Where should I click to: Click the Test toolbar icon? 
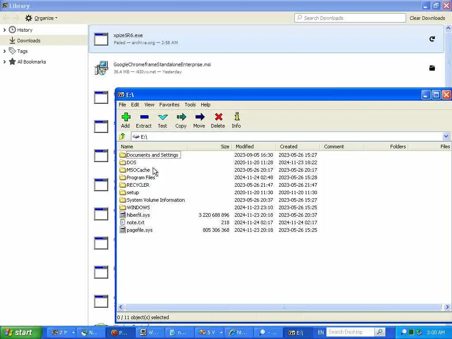tap(162, 117)
